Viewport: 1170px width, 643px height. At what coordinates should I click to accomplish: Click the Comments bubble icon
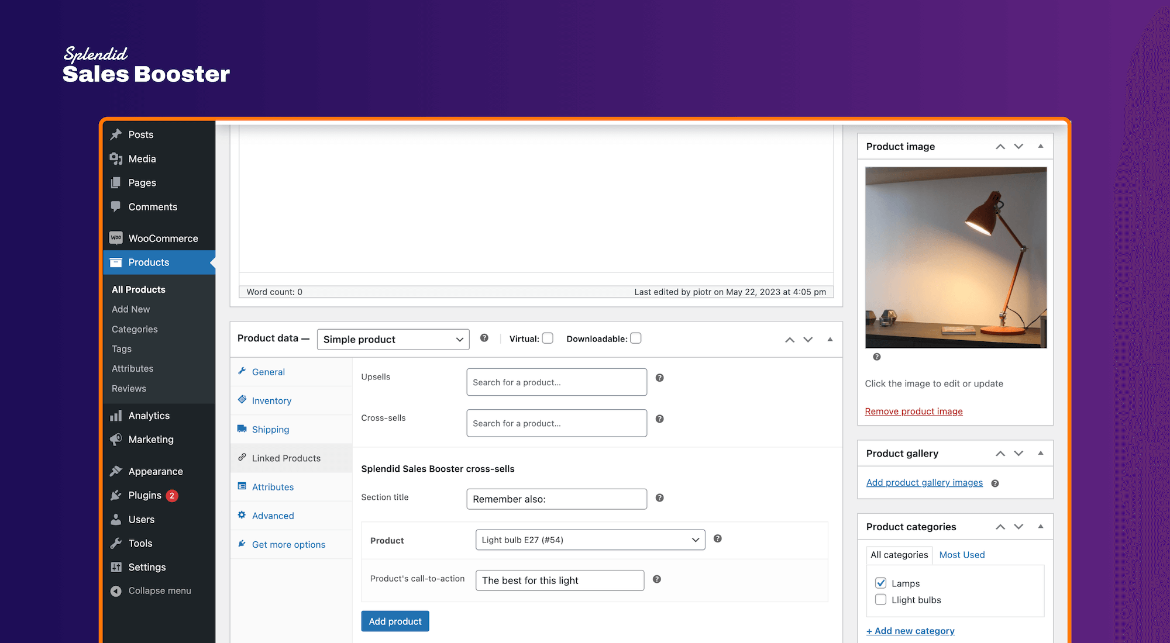(x=116, y=206)
